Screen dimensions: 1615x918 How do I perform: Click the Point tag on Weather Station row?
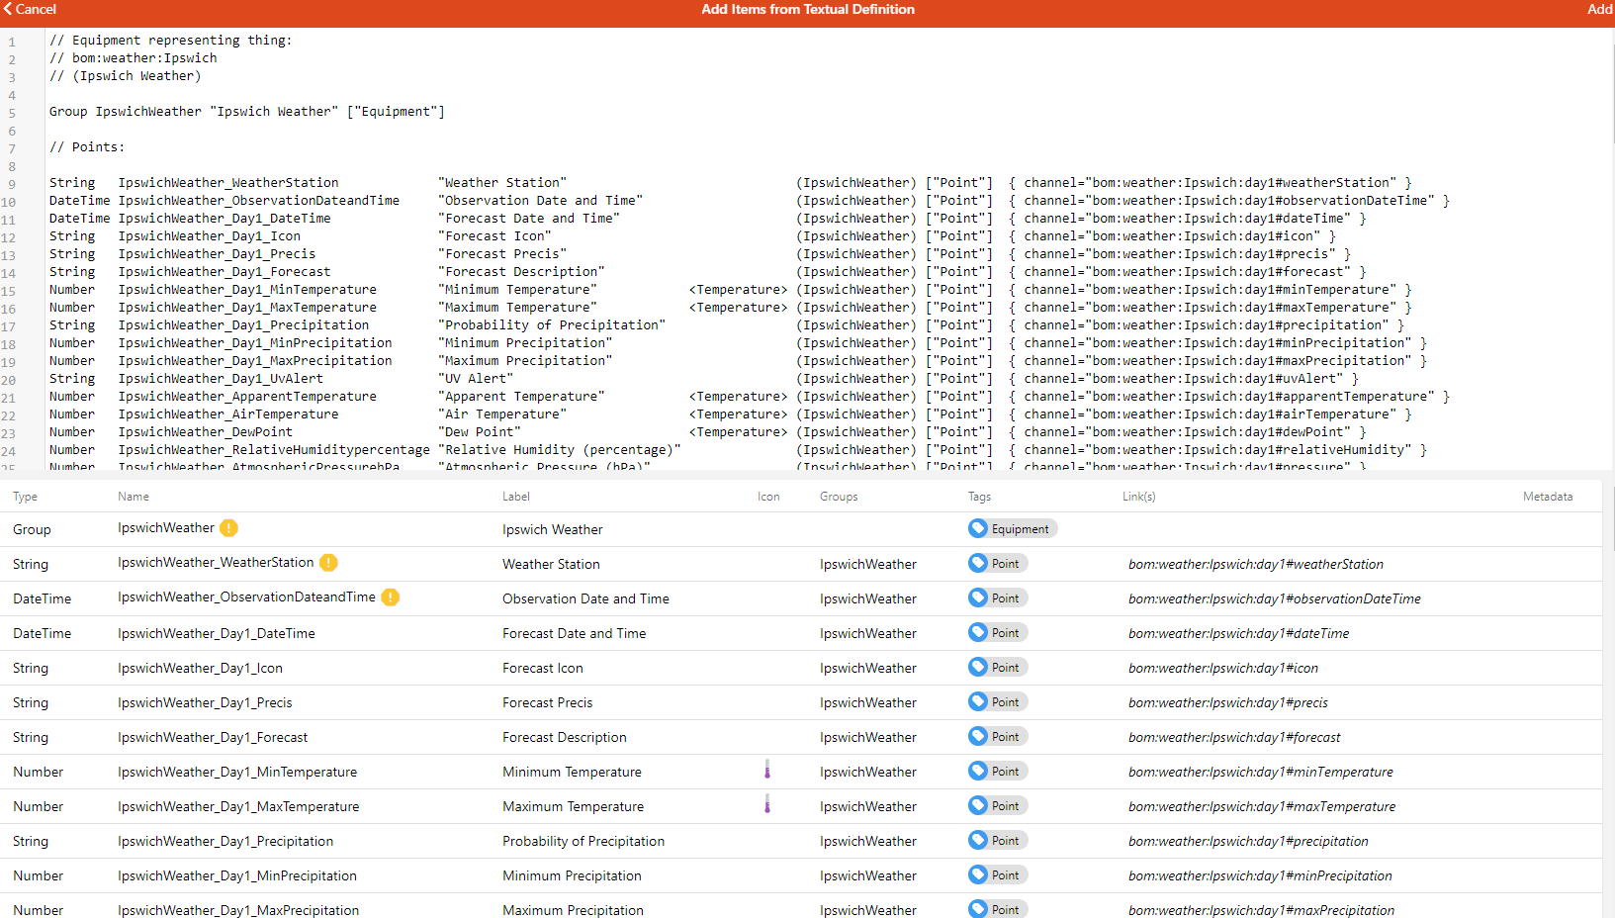tap(997, 563)
